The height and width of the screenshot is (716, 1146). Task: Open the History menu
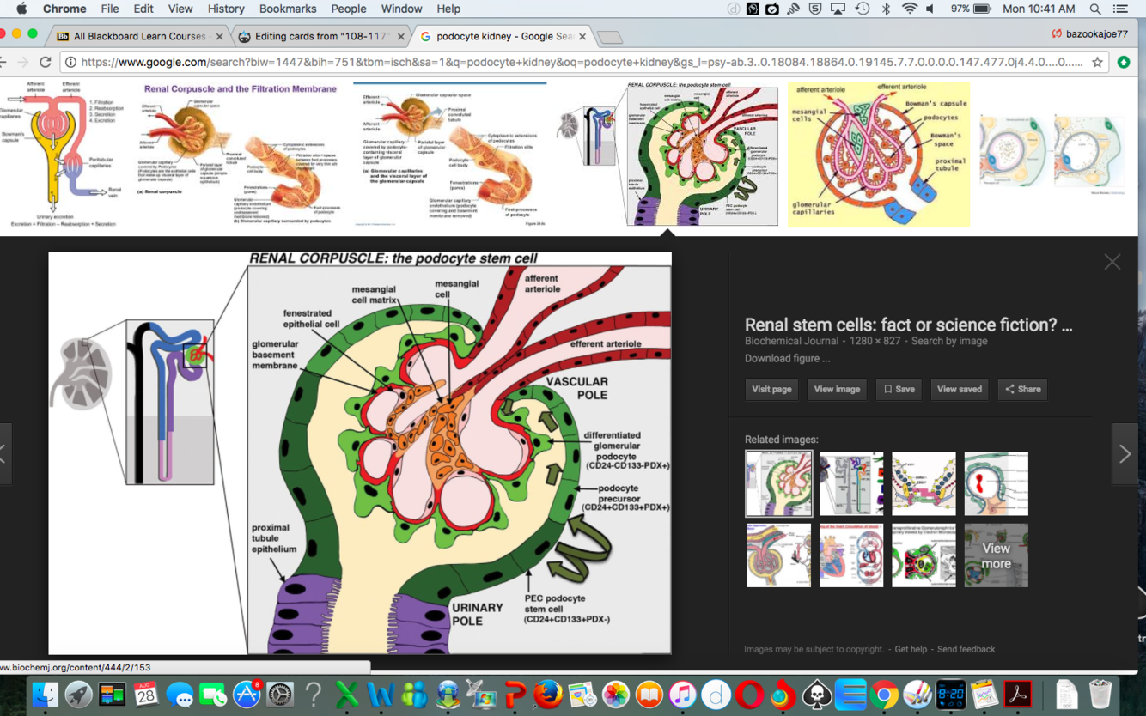point(226,9)
